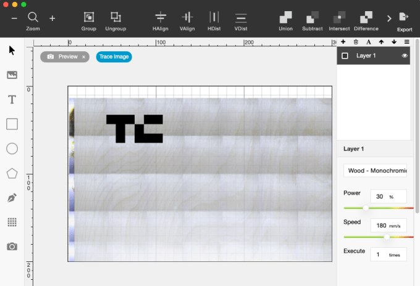Group the selected objects
Image resolution: width=420 pixels, height=286 pixels.
coord(89,21)
